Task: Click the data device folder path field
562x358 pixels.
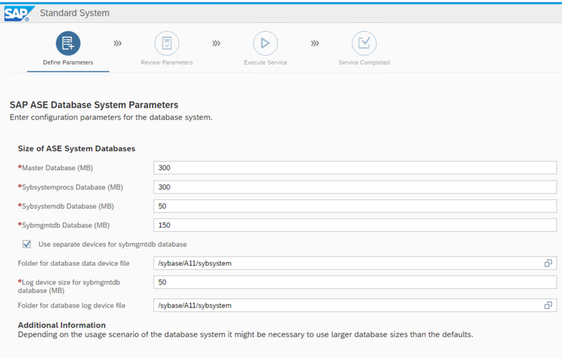Action: tap(354, 263)
